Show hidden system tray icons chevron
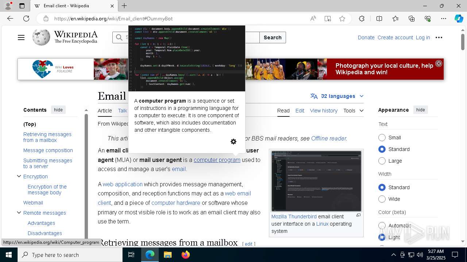 393,255
